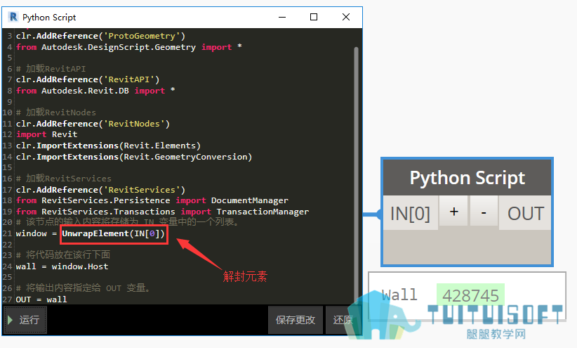Click the comment '# 加载RevitNodes'

[x=56, y=112]
